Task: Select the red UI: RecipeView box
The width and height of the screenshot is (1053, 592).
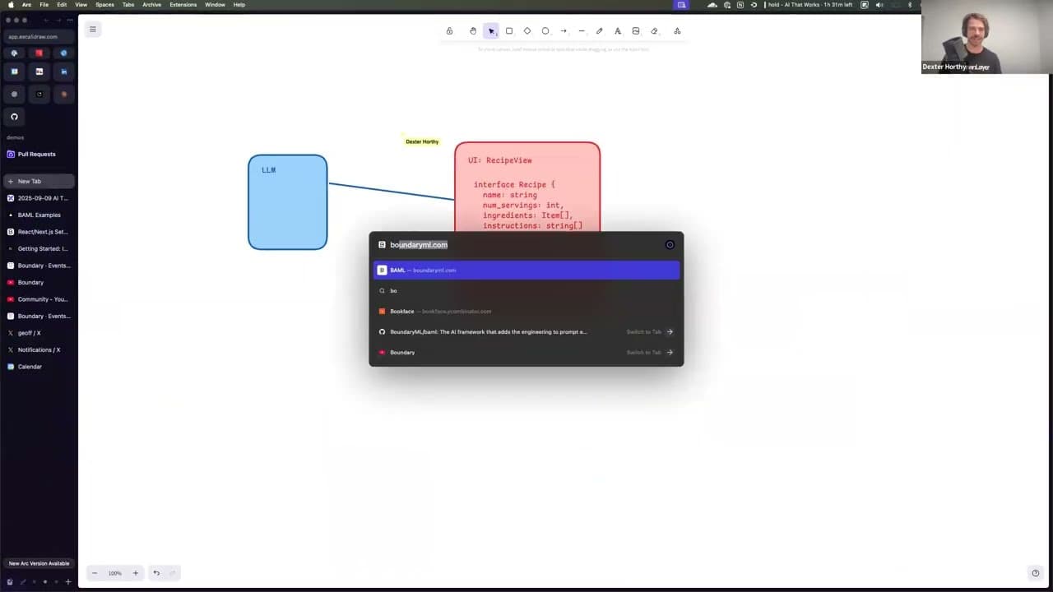Action: click(x=527, y=187)
